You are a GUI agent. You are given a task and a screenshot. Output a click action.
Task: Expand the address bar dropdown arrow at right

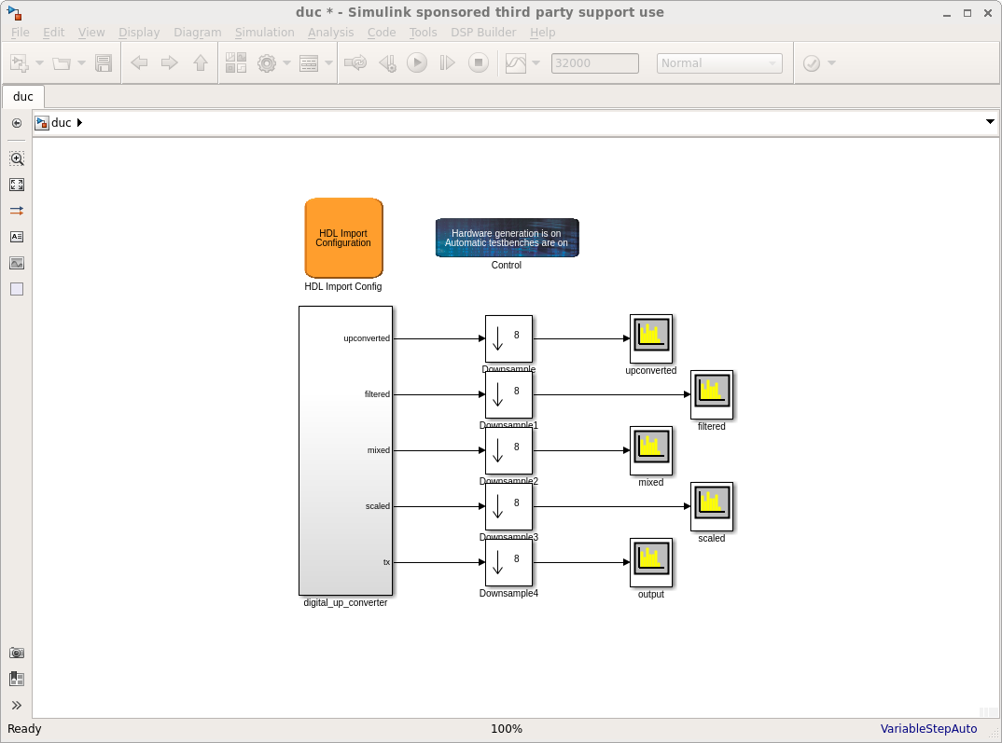pos(990,122)
